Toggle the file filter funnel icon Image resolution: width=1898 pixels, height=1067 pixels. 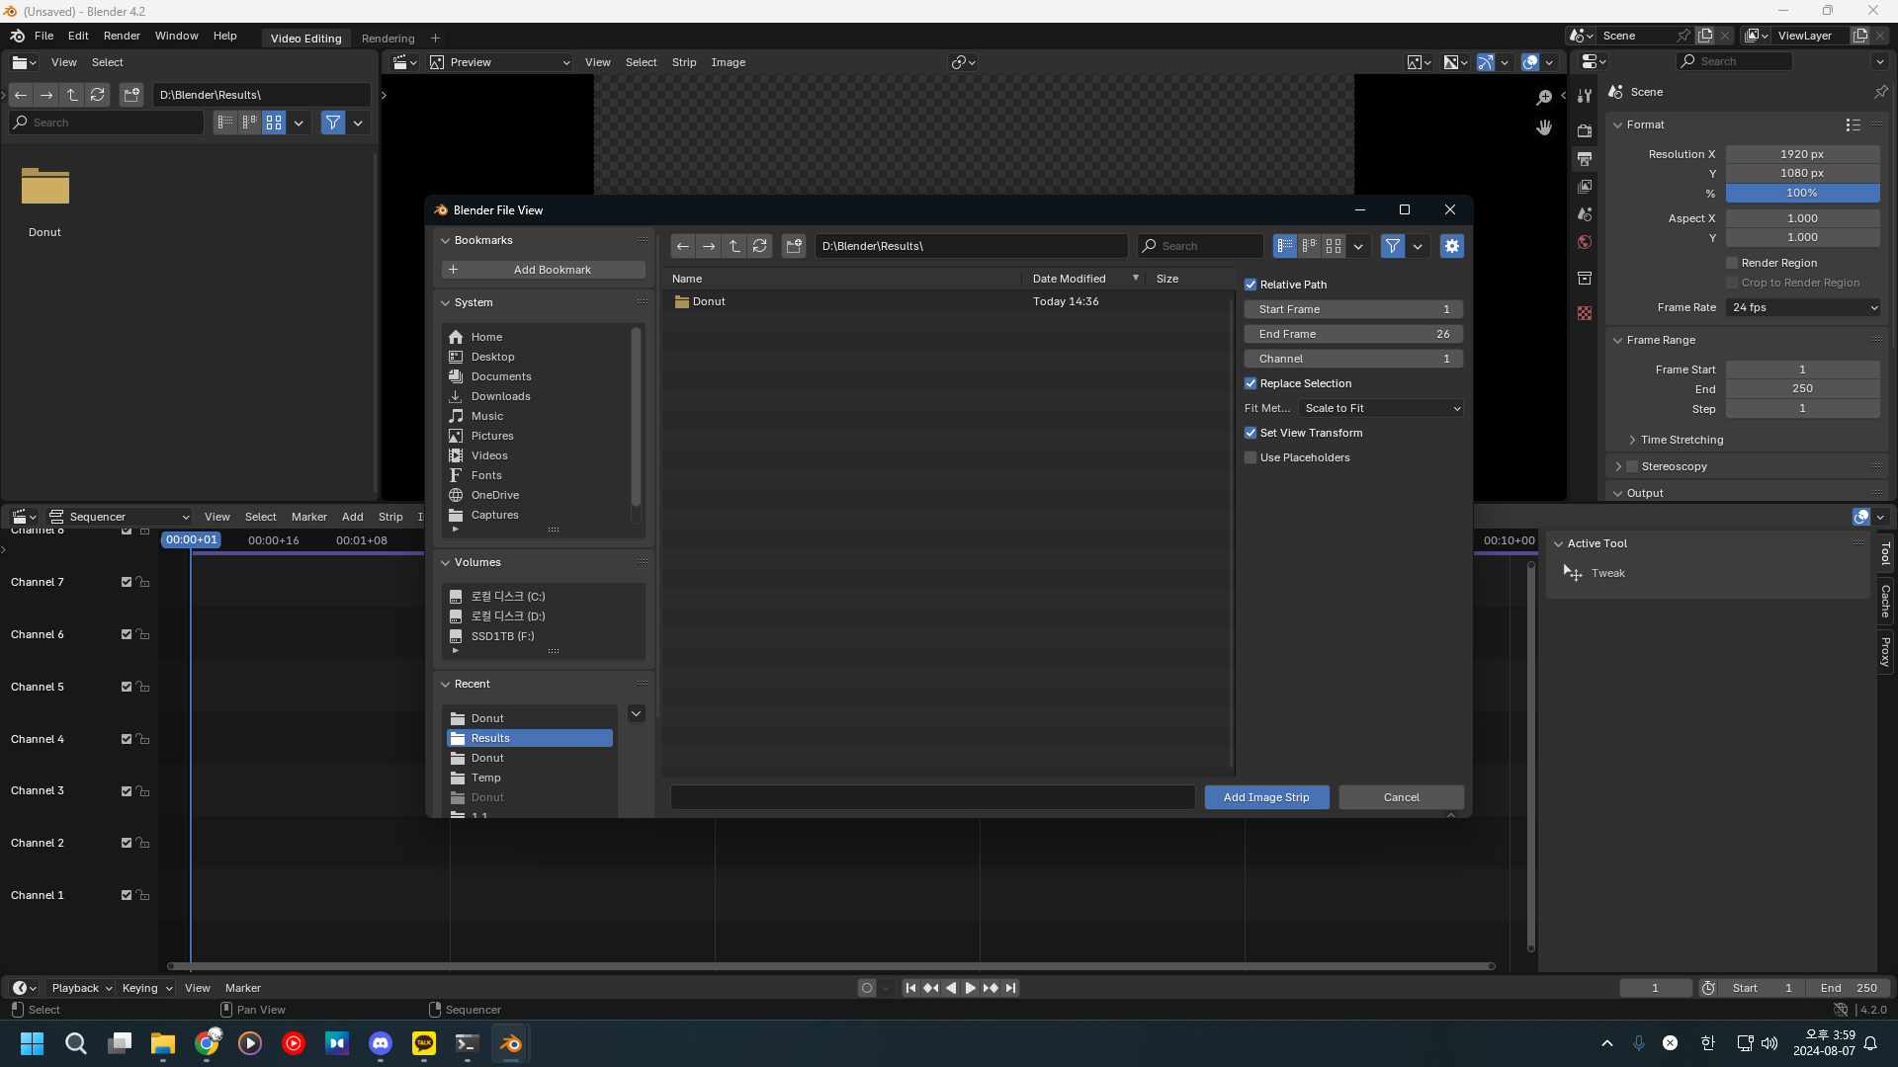pos(1392,246)
